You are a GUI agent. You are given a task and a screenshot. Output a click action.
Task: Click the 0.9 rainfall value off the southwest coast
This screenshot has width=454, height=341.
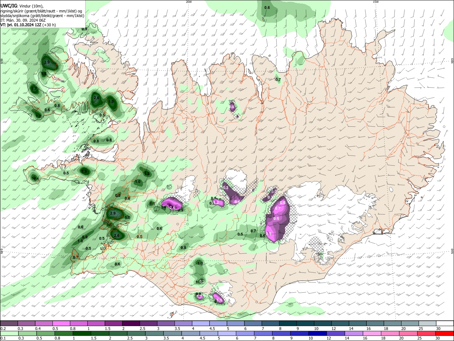click(x=85, y=237)
